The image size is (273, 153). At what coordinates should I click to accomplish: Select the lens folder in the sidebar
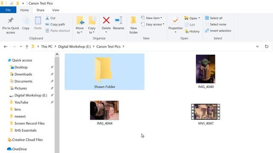tap(15, 109)
